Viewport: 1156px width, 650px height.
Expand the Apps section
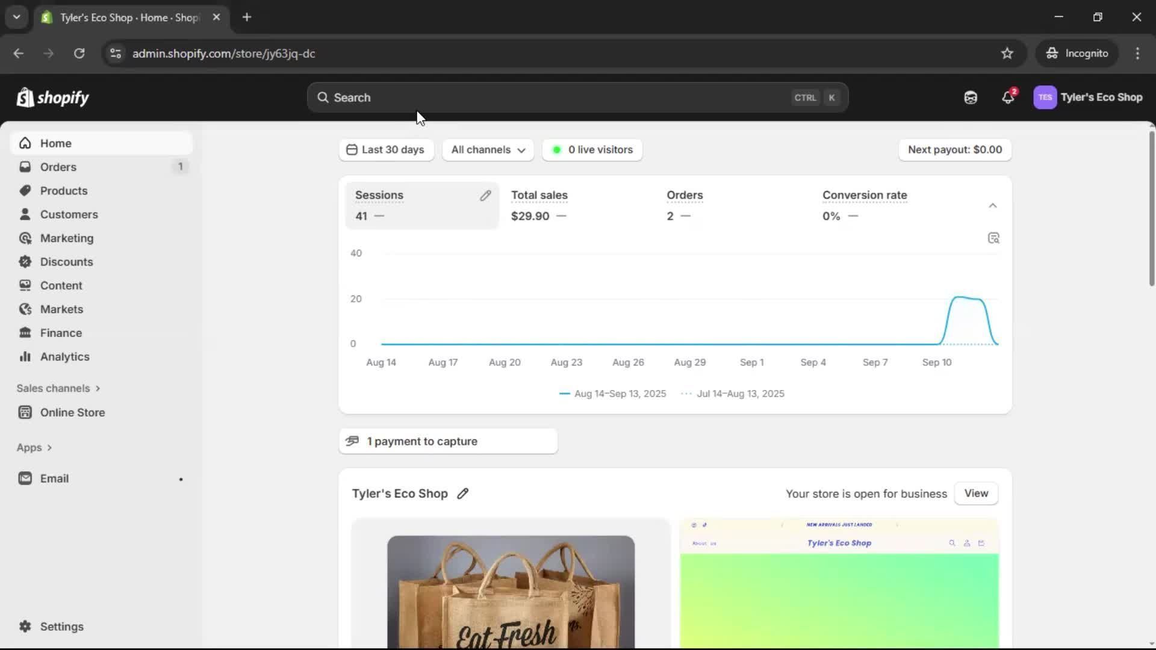(34, 448)
